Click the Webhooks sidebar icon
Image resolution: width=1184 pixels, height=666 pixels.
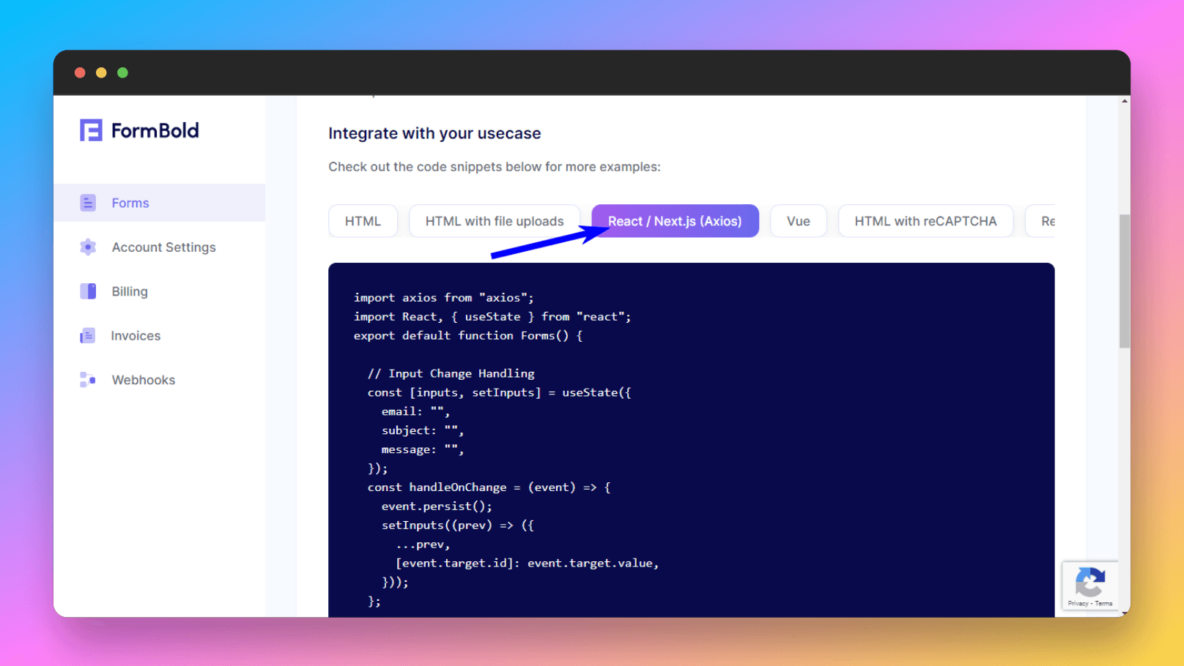point(88,380)
